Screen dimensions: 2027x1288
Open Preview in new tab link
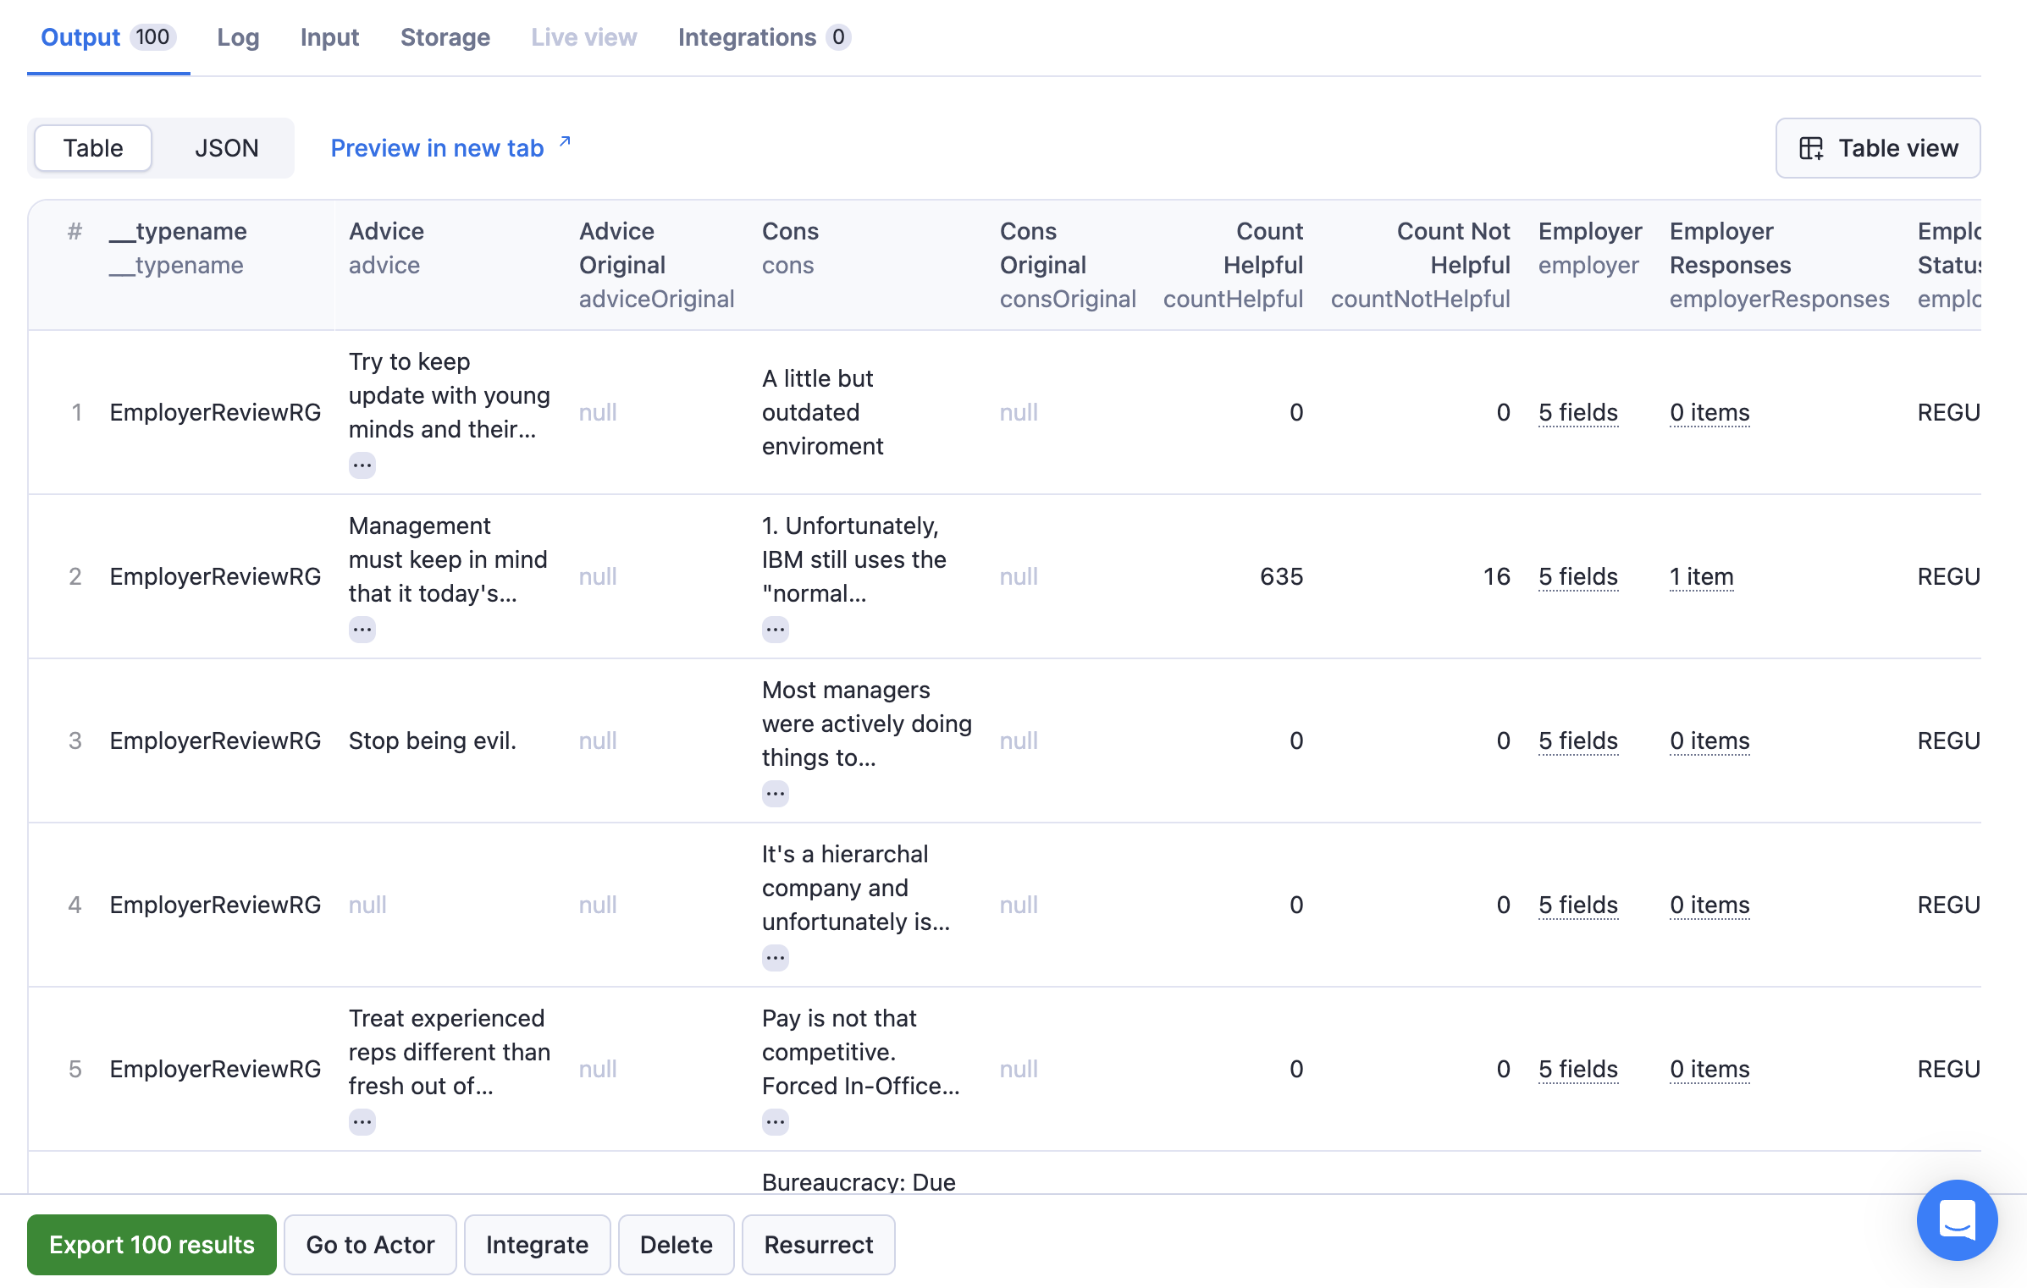(437, 148)
